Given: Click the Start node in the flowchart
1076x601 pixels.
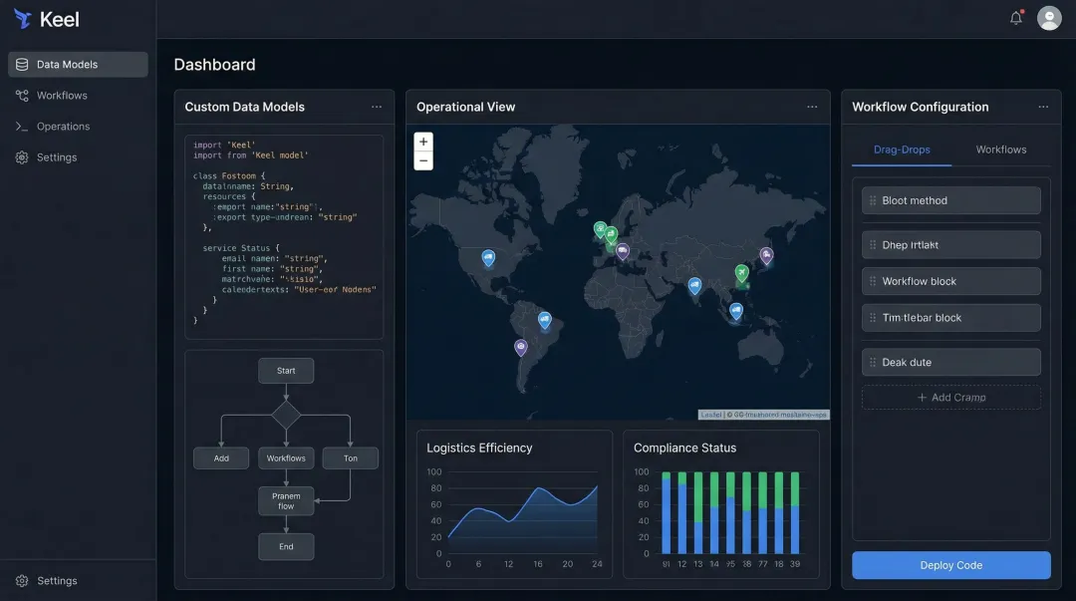Looking at the screenshot, I should point(286,370).
